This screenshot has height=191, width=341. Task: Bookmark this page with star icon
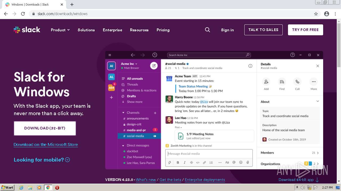click(x=316, y=14)
